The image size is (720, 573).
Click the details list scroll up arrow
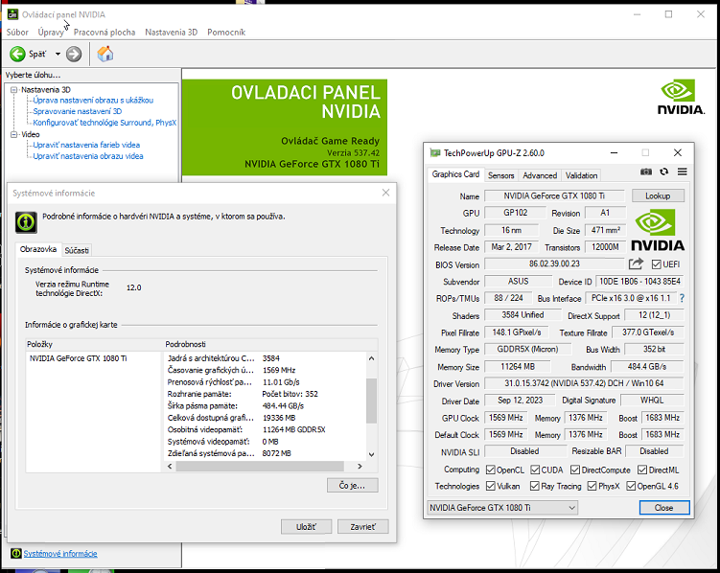371,358
